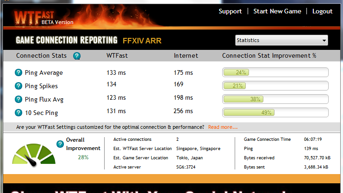The image size is (343, 193).
Task: Click the Ping Flux Avg label
Action: coord(44,99)
